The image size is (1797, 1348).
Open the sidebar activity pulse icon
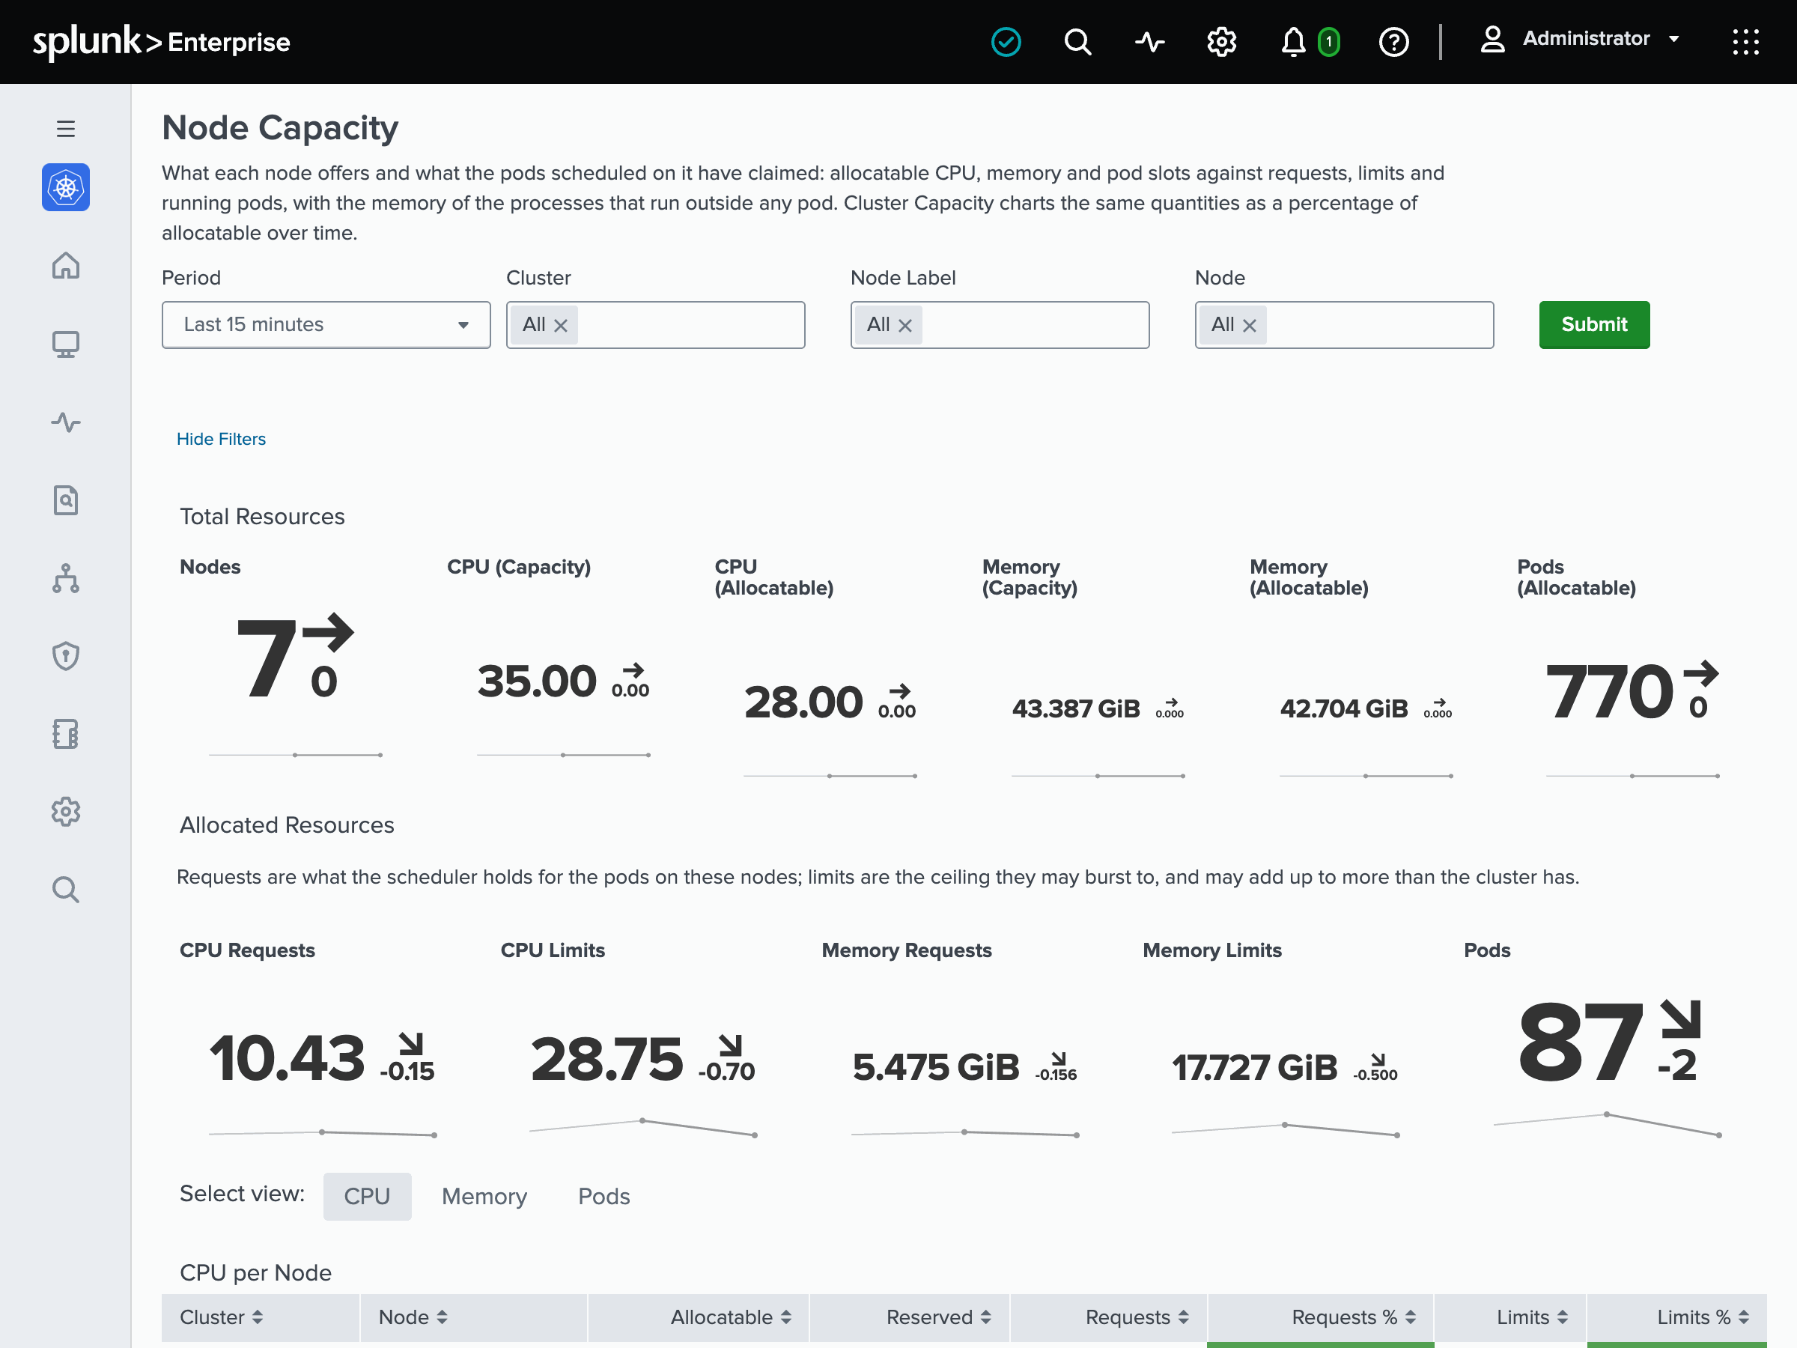66,422
